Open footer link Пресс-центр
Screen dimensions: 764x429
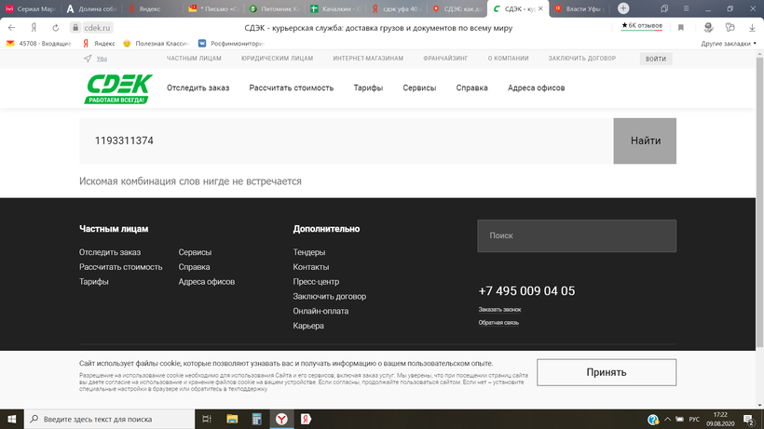[x=316, y=282]
